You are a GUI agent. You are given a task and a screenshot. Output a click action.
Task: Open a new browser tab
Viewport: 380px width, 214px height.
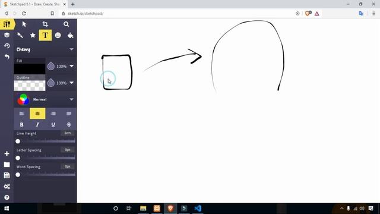point(73,4)
